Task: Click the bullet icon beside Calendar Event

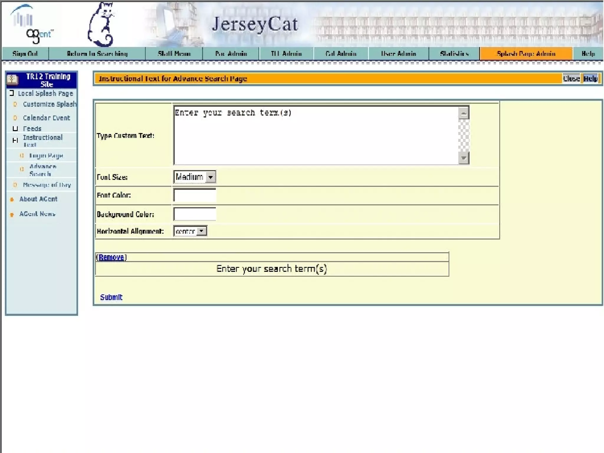Action: click(15, 118)
